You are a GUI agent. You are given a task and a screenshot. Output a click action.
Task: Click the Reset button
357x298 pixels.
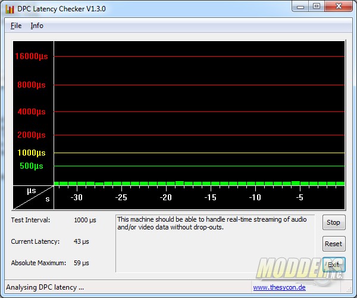coord(334,244)
